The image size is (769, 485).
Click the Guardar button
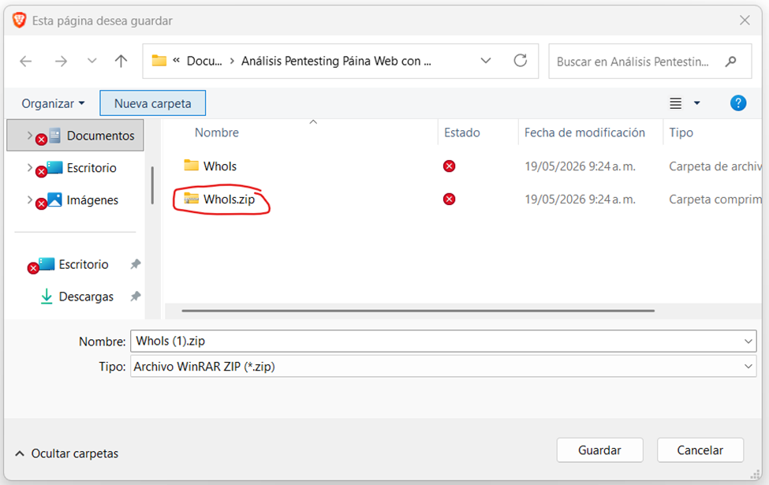(x=599, y=450)
